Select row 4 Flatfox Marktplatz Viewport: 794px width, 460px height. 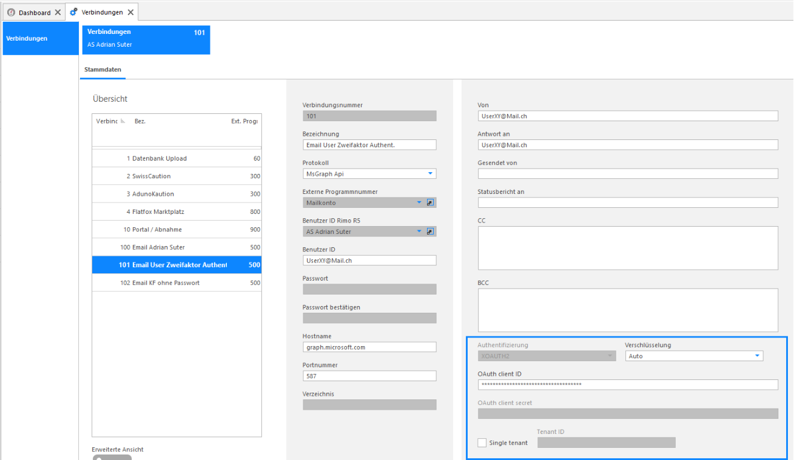tap(177, 212)
